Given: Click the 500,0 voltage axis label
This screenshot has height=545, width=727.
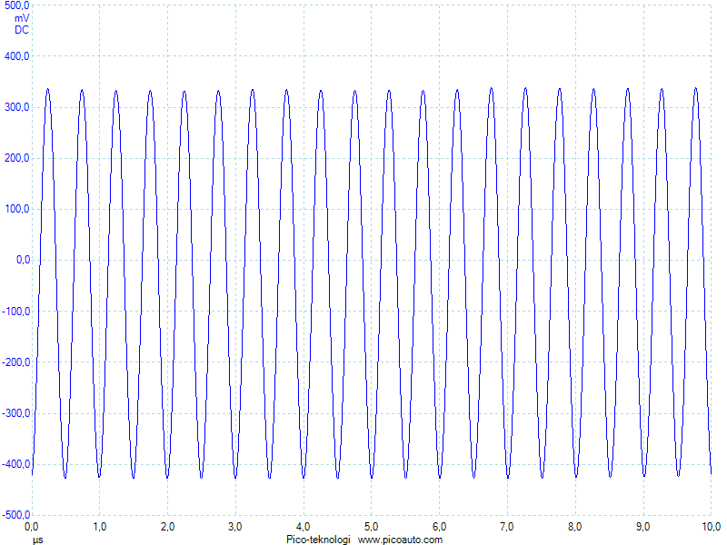Looking at the screenshot, I should (x=16, y=5).
